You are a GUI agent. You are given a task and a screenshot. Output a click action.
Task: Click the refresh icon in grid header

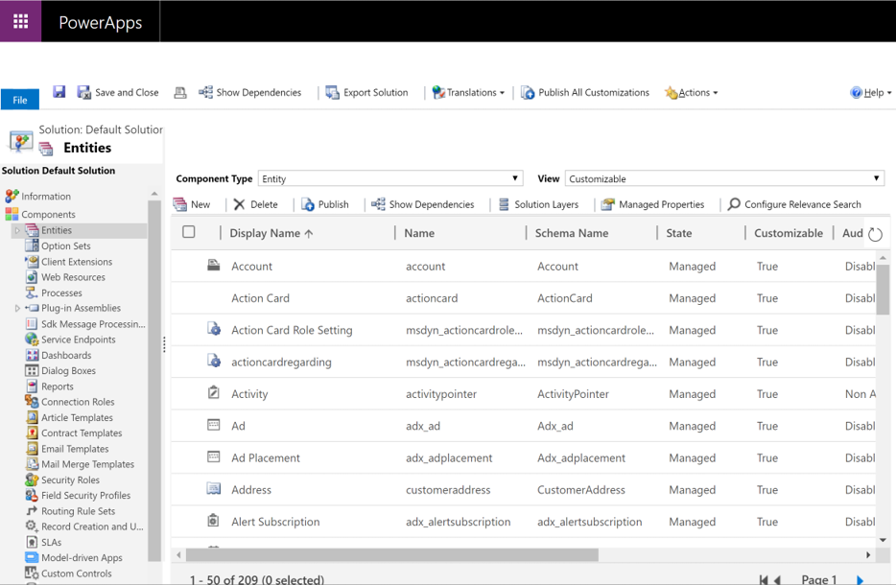tap(875, 234)
